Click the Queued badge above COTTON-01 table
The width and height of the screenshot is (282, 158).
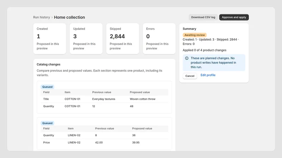47,87
